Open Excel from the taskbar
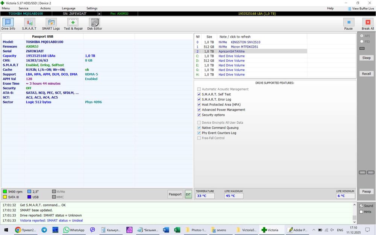This screenshot has height=235, width=376. (177, 230)
